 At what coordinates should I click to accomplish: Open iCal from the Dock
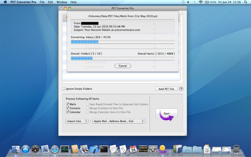(x=133, y=149)
